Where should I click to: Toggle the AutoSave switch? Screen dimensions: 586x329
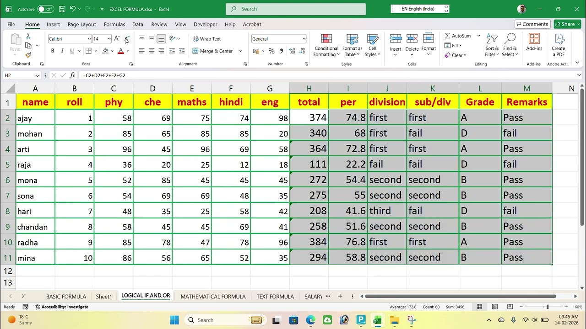(45, 9)
